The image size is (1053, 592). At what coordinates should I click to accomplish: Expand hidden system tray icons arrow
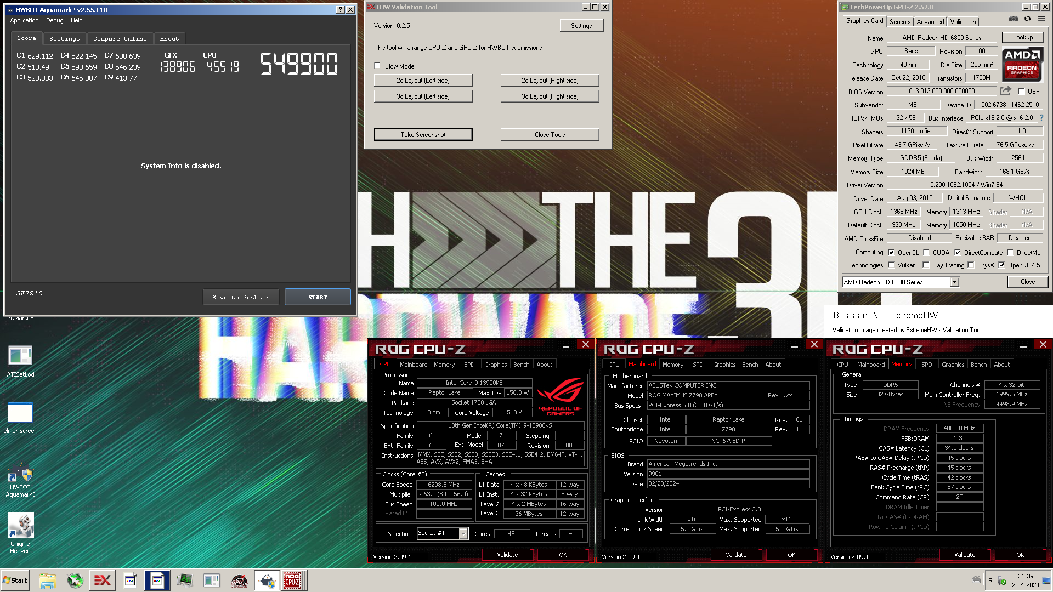pos(990,580)
